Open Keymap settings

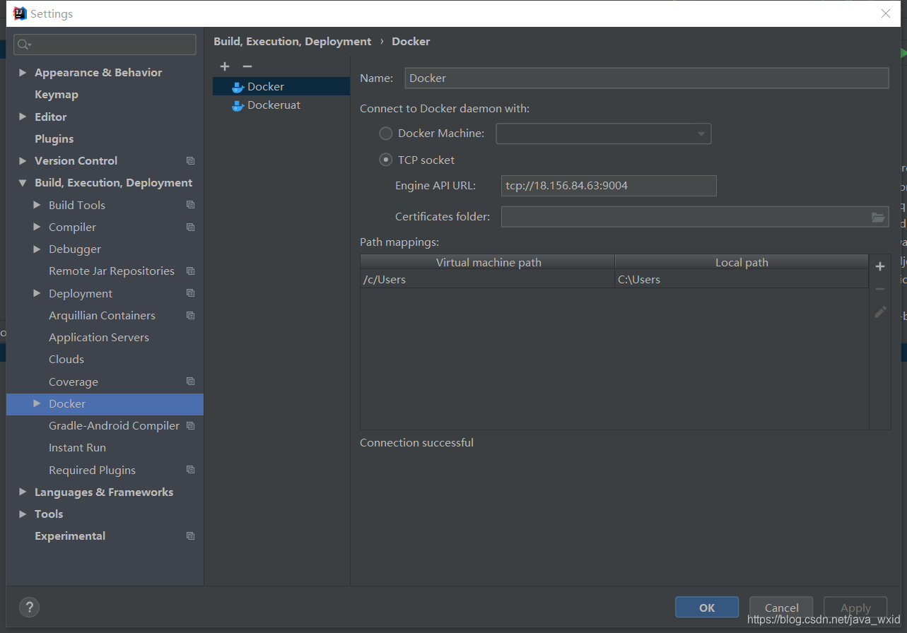[57, 95]
